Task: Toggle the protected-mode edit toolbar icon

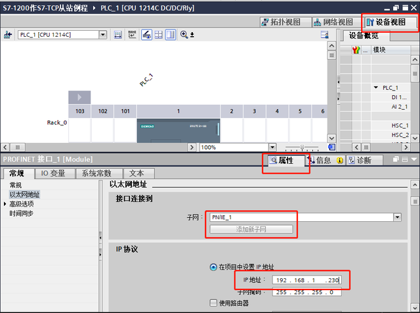Action: pos(146,35)
